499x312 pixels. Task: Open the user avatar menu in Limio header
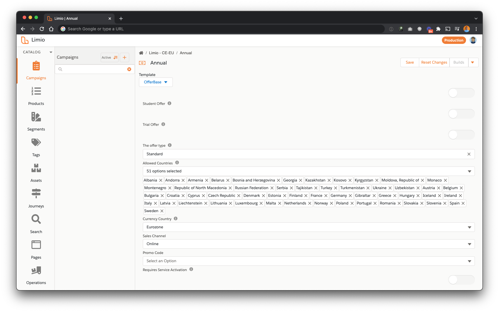point(473,40)
